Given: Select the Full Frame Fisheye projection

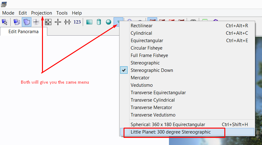Looking at the screenshot, I should pos(149,55).
